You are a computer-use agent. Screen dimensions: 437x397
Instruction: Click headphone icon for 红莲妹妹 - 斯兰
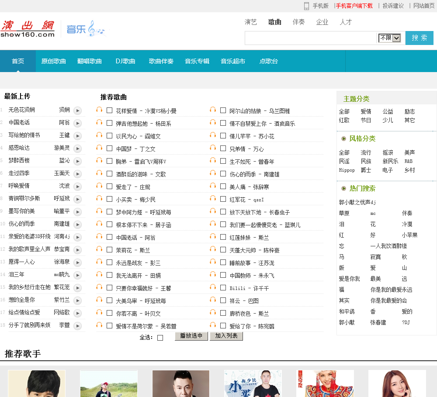coord(213,236)
